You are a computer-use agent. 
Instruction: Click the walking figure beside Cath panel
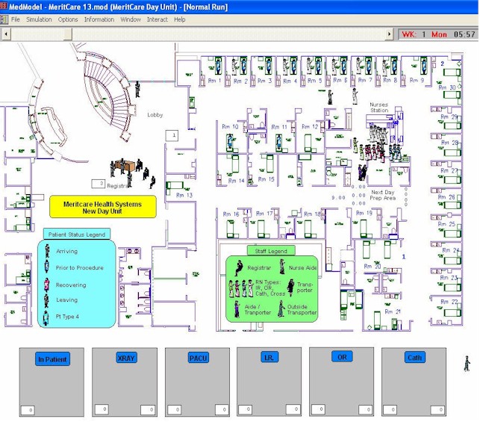coord(467,364)
